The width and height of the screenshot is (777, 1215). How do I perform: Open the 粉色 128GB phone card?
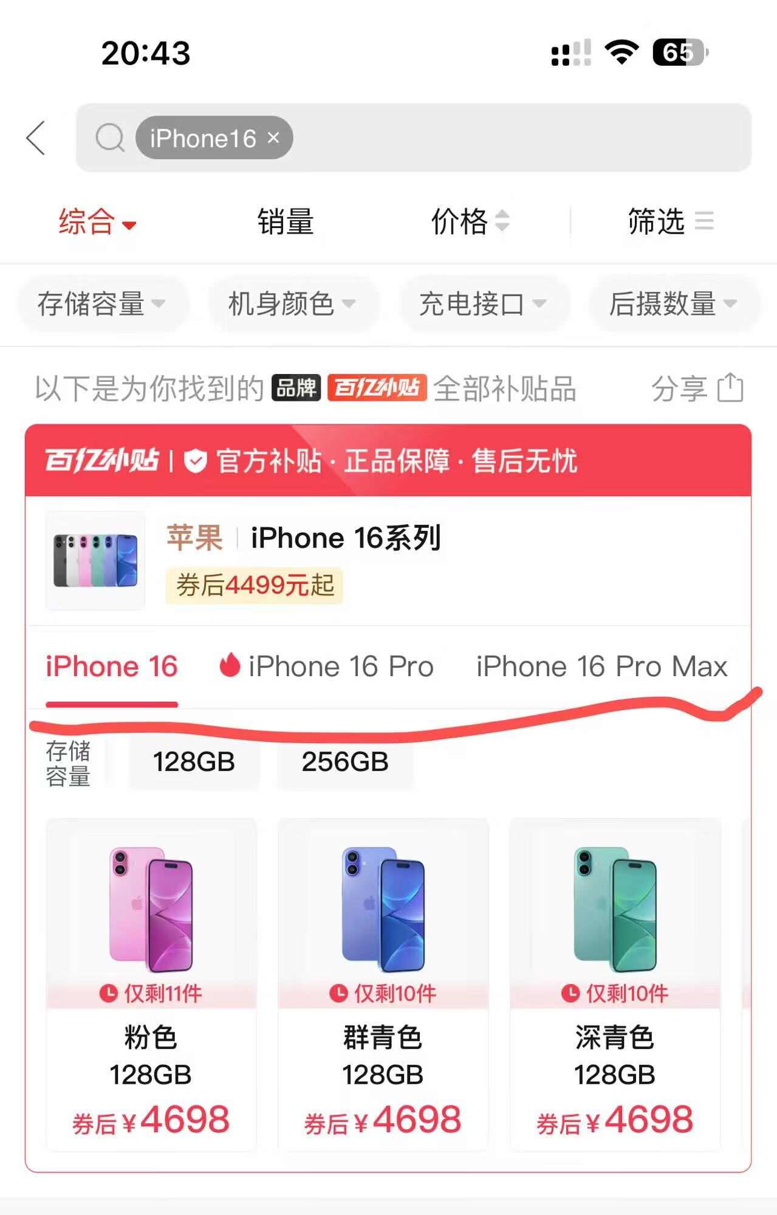pyautogui.click(x=151, y=985)
